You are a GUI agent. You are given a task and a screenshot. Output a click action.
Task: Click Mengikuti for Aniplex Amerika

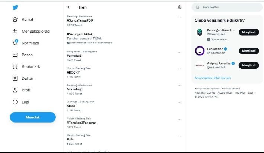coord(249,65)
